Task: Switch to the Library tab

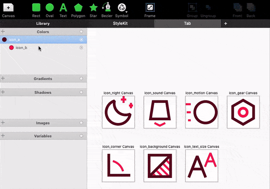Action: point(43,24)
